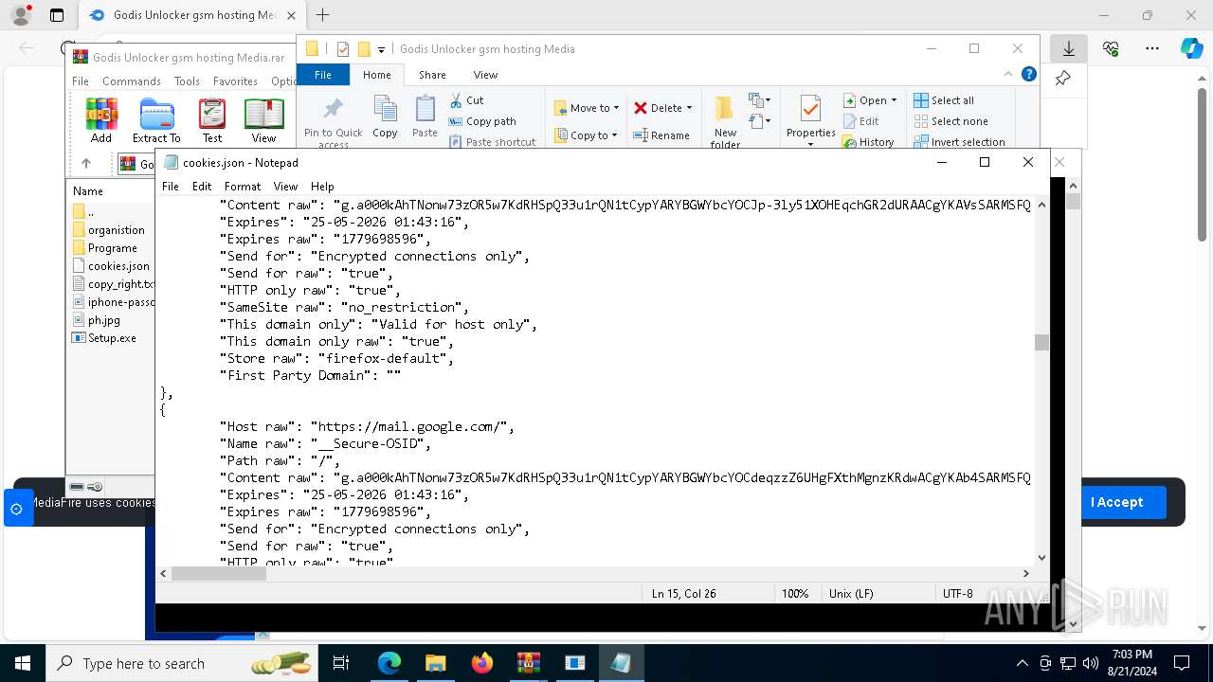Click Pin to Quick access in Explorer
The width and height of the screenshot is (1213, 682).
pyautogui.click(x=333, y=121)
